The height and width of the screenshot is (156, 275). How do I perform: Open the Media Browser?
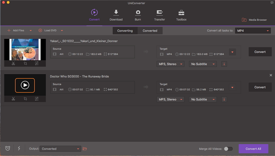coord(254,20)
